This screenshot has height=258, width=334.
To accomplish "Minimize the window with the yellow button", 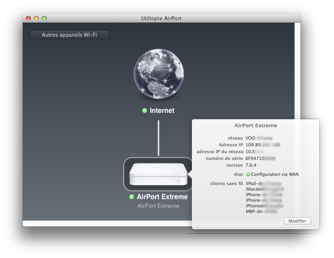I will coord(36,18).
